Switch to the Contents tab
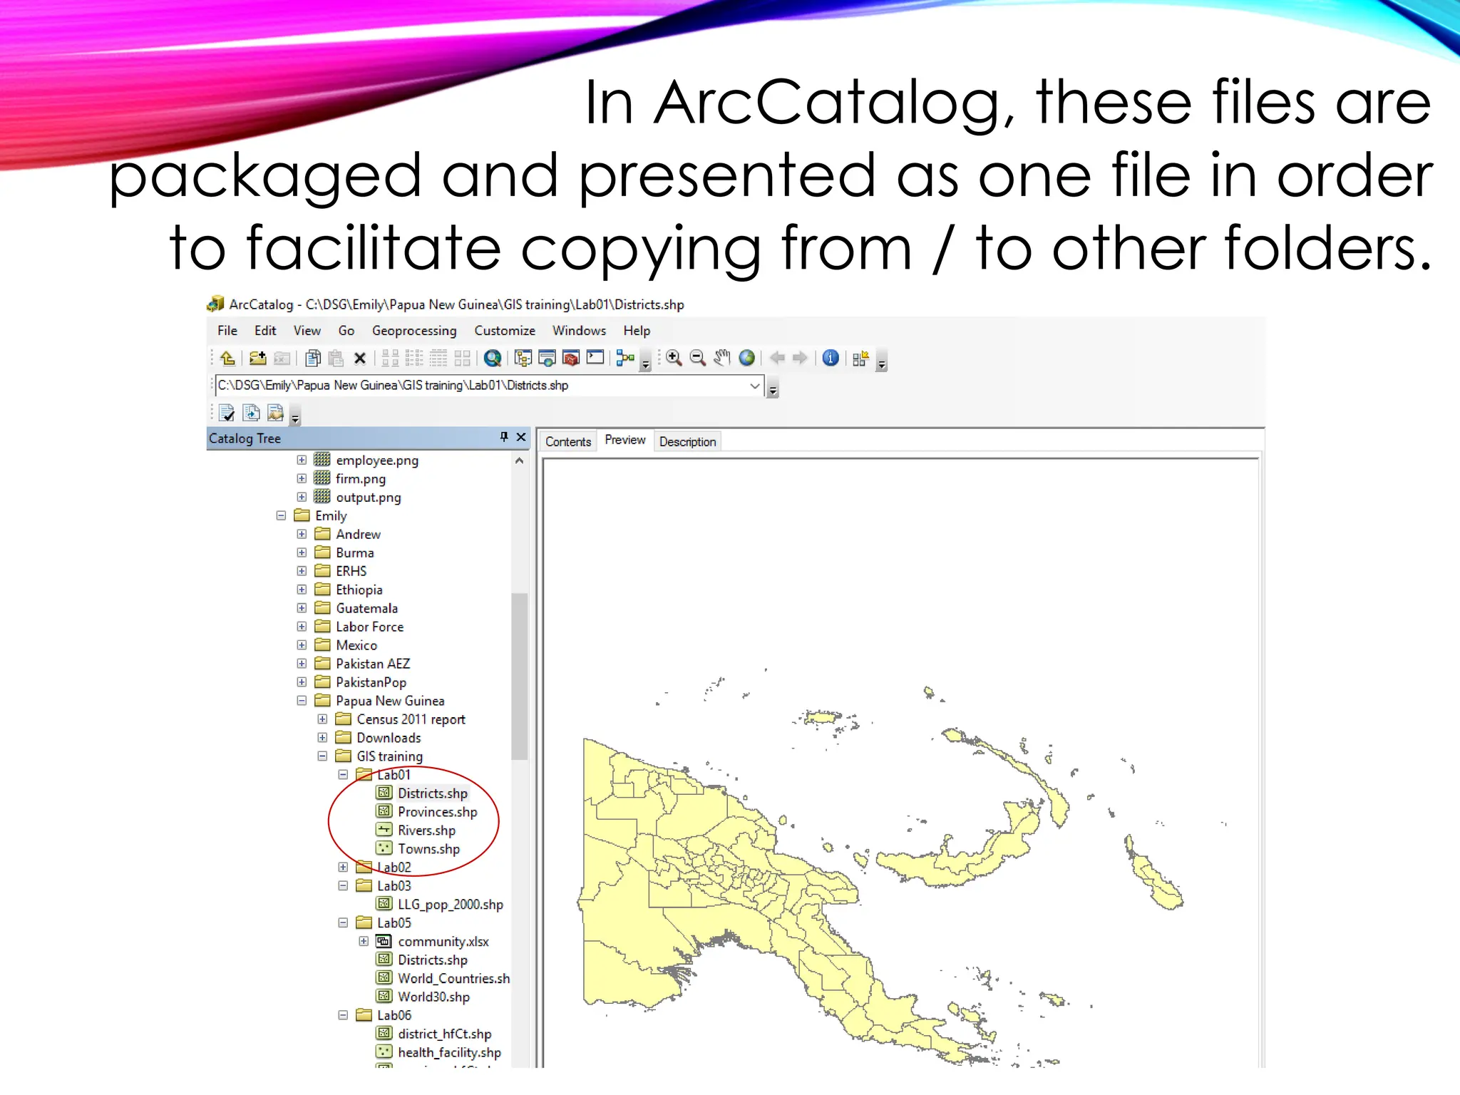Screen dimensions: 1460x1095 (568, 442)
